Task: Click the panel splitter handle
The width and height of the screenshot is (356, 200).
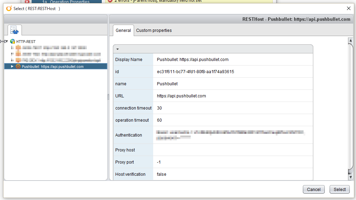Action: tap(108, 97)
